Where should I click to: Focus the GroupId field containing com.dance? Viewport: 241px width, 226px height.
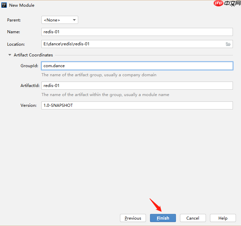(x=137, y=66)
